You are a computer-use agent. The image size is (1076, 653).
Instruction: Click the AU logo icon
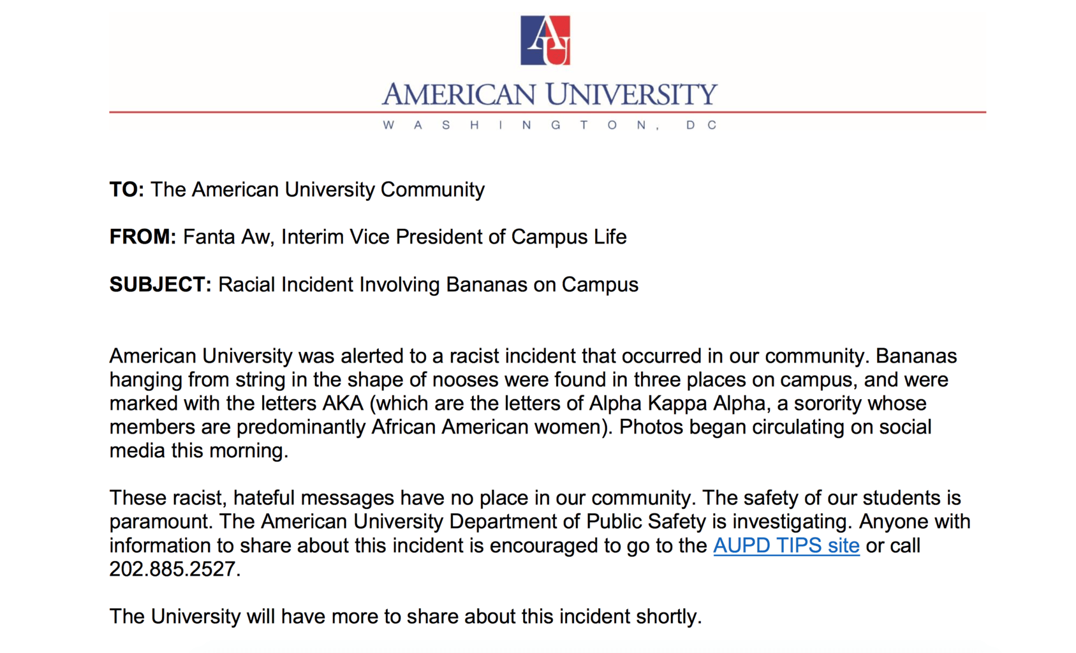(x=545, y=41)
